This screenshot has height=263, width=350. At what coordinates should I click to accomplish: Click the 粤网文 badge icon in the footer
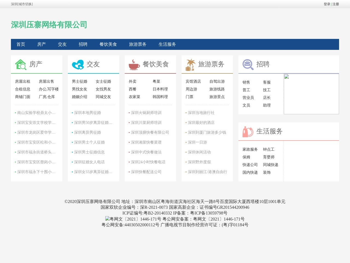click(x=107, y=219)
